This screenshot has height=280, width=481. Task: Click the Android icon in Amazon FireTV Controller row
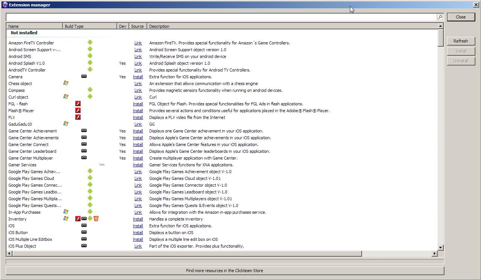90,43
